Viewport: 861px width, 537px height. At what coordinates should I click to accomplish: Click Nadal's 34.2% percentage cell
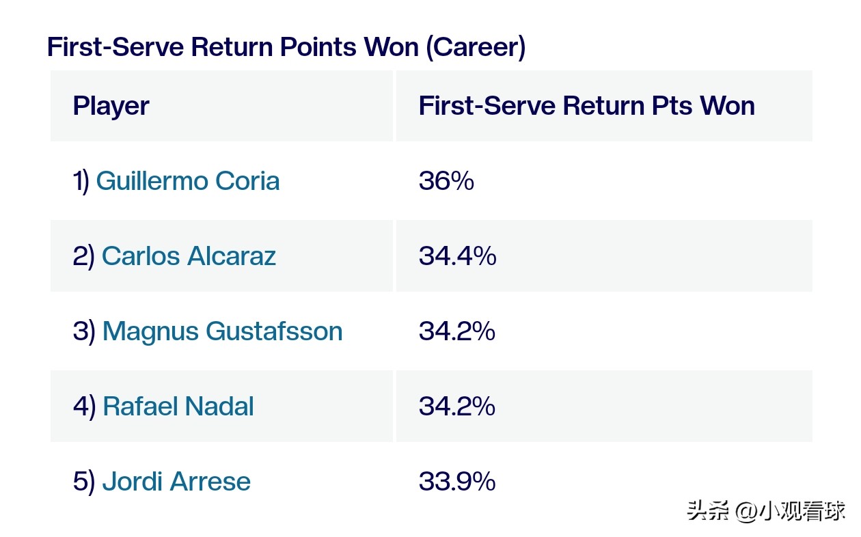456,407
